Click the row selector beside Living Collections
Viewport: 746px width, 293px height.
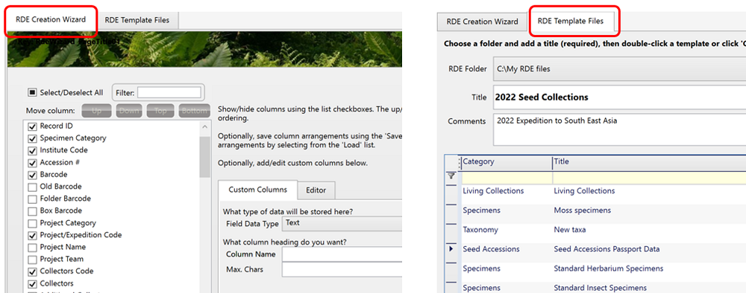point(451,191)
